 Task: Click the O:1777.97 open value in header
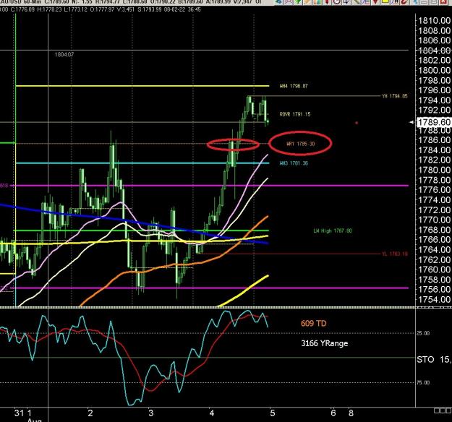point(103,9)
